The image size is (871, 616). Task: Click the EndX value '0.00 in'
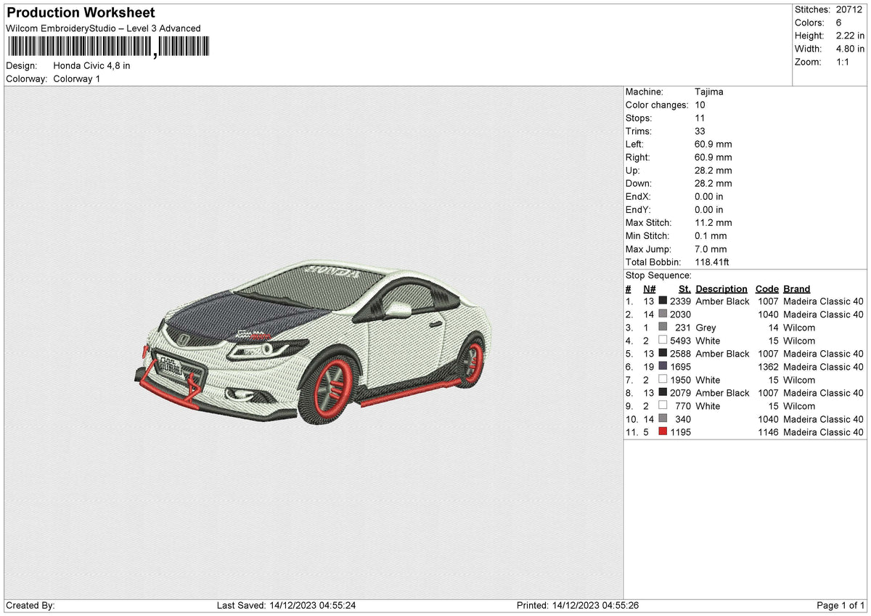[x=709, y=196]
